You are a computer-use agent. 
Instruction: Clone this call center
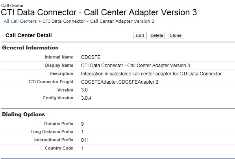[x=176, y=36]
